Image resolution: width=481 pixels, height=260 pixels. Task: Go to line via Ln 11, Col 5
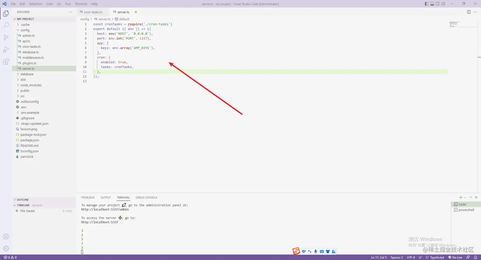[x=379, y=257]
